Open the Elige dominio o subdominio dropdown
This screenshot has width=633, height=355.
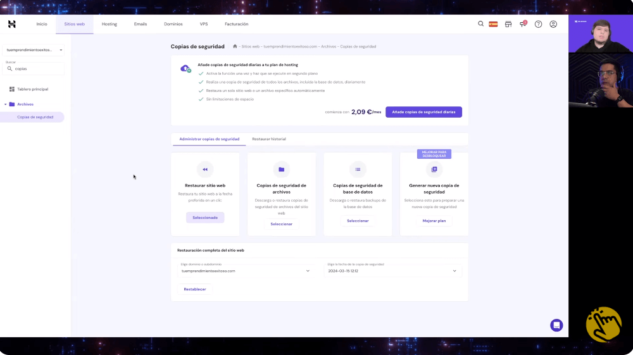pos(246,270)
